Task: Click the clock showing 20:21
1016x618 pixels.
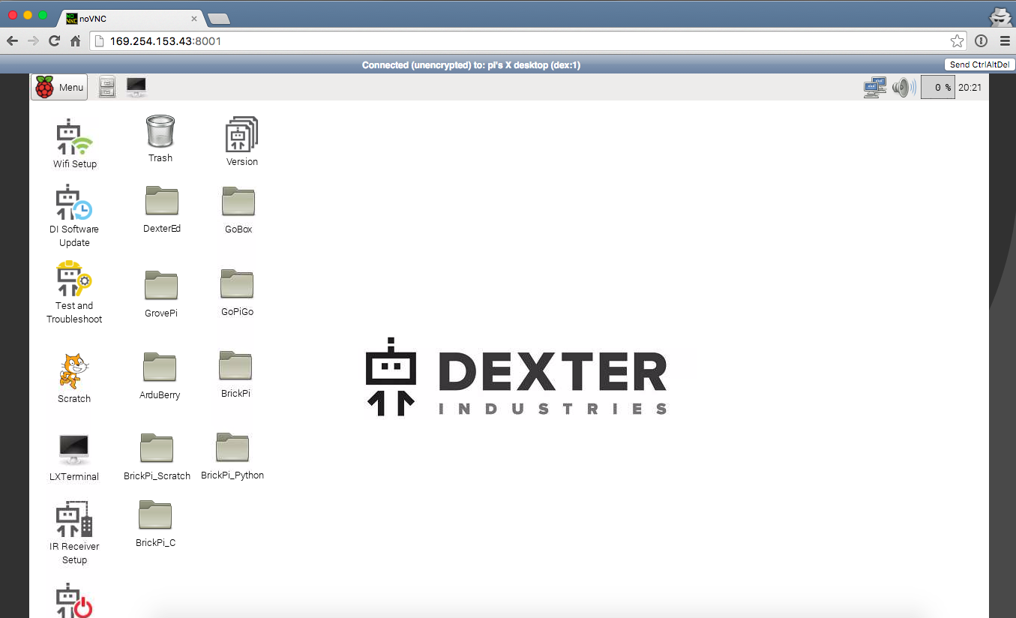Action: pos(970,87)
